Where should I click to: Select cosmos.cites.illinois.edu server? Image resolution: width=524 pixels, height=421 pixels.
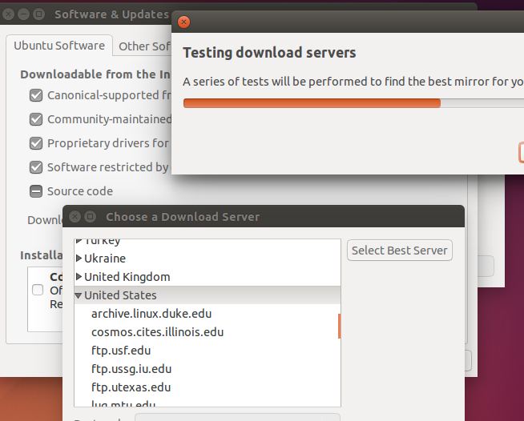tap(208, 332)
